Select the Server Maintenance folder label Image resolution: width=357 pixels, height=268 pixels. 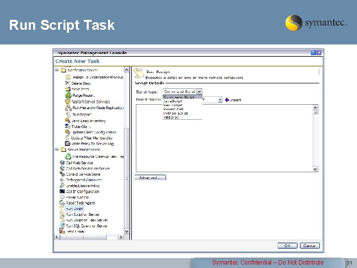pyautogui.click(x=84, y=149)
